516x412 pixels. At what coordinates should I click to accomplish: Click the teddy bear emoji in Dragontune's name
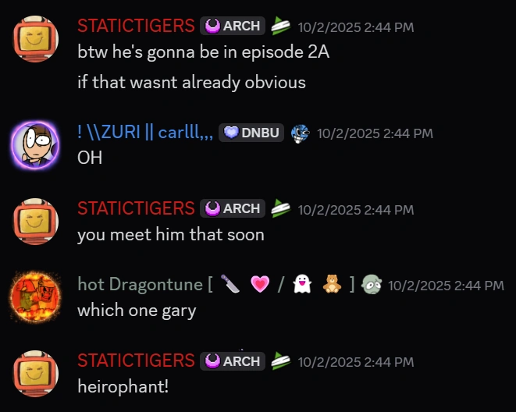coord(332,284)
